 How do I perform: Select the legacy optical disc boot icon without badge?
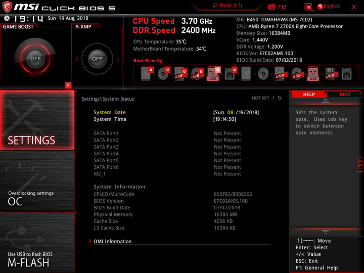(x=263, y=74)
